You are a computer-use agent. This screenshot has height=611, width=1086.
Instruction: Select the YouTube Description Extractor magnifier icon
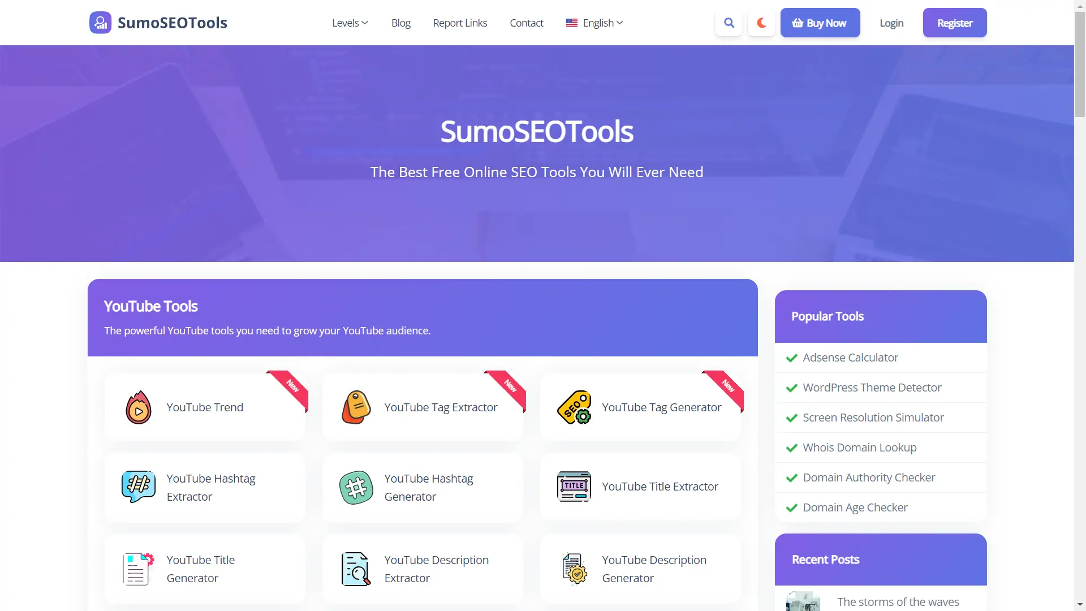(355, 568)
